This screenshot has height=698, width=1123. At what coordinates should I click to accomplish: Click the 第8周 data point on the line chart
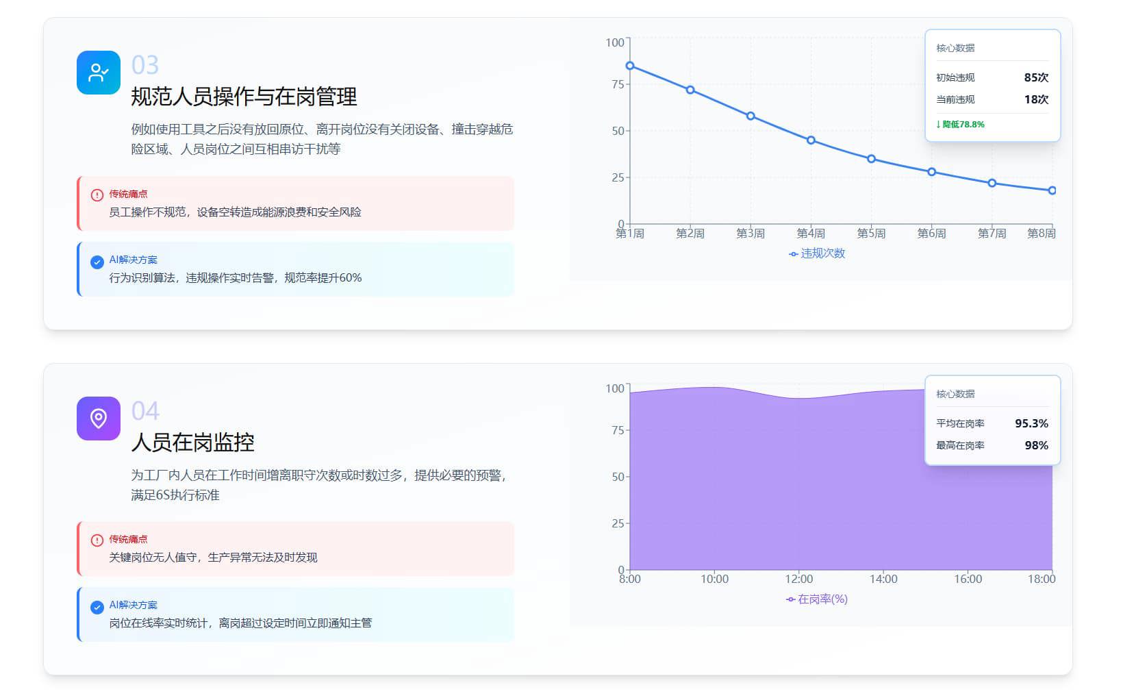coord(1052,190)
